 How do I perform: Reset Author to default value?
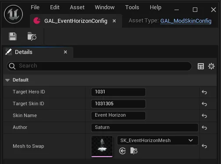click(204, 128)
